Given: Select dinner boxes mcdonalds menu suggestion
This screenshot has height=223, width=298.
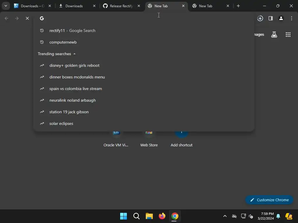Looking at the screenshot, I should click(x=144, y=77).
